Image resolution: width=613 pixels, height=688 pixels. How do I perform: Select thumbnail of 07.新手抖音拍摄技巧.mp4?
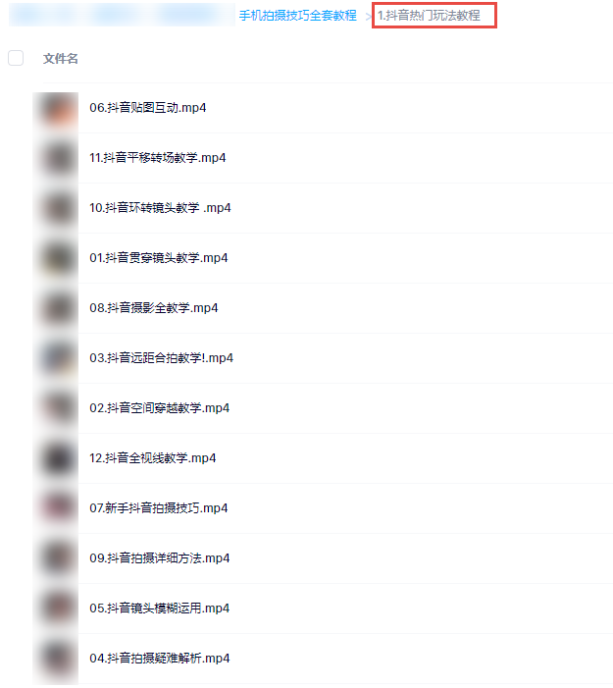coord(57,508)
